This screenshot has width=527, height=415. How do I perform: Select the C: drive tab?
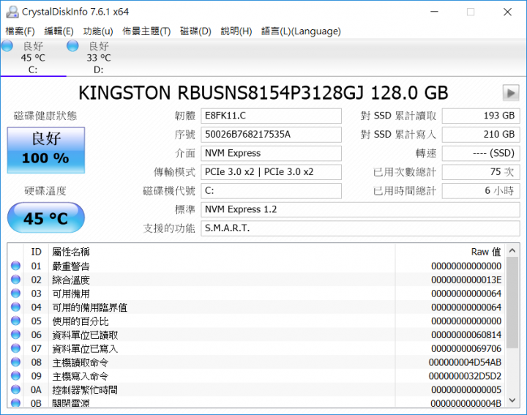click(x=33, y=58)
